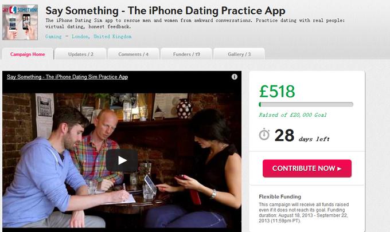This screenshot has width=390, height=232.
Task: Click the Flexible Funding heading
Action: pos(280,196)
